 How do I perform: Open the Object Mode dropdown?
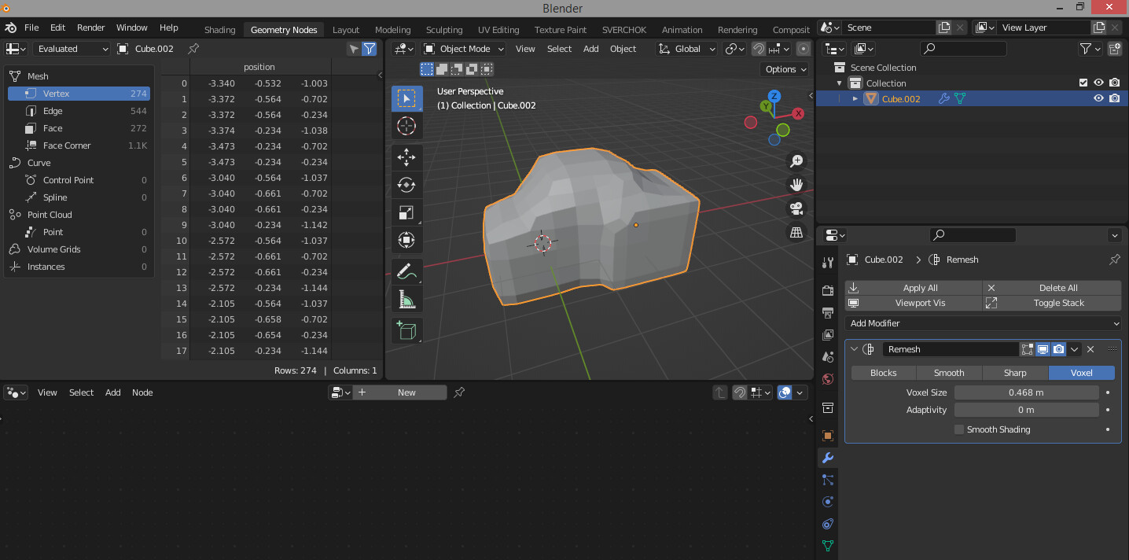(x=464, y=49)
